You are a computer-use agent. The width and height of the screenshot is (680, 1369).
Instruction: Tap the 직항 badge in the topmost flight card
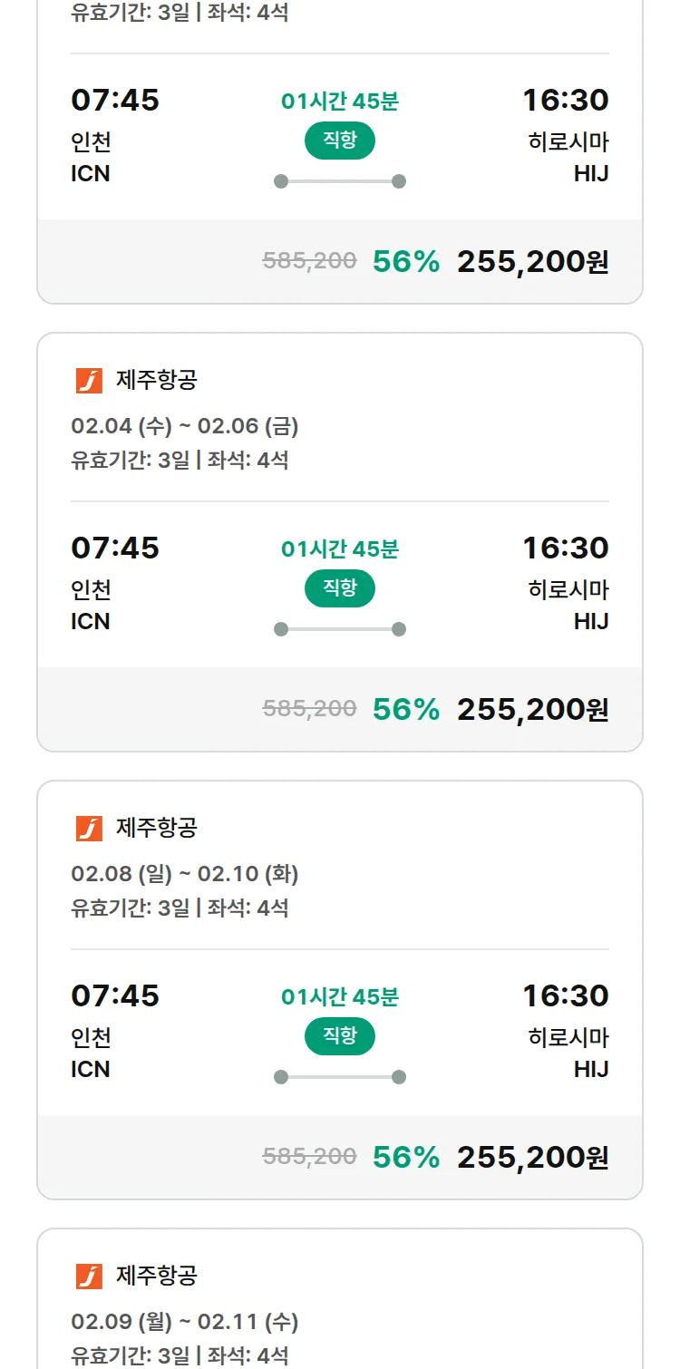tap(340, 141)
